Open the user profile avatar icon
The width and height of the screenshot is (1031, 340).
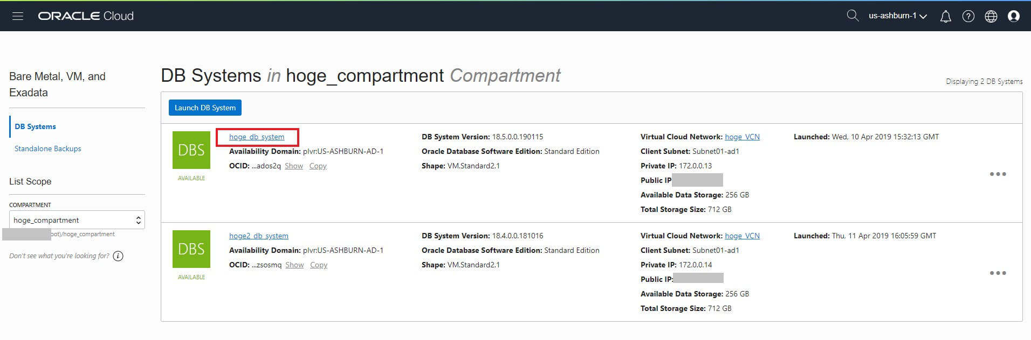coord(1014,16)
